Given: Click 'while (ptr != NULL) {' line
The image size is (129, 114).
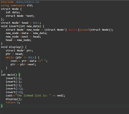Looking at the screenshot, I should coord(22,58).
